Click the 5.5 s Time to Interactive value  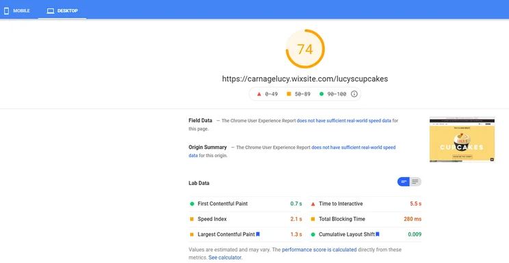tap(415, 204)
